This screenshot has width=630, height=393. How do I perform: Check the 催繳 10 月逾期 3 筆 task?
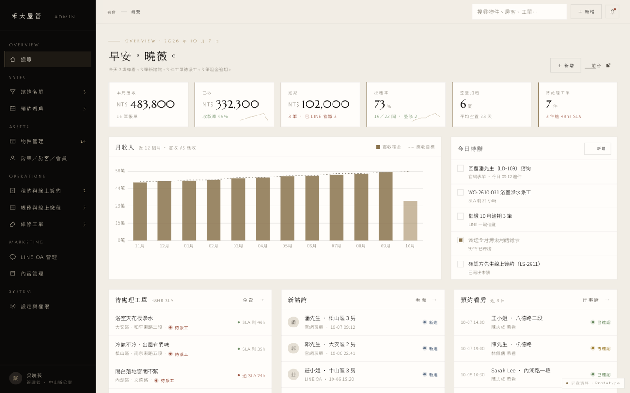[460, 216]
